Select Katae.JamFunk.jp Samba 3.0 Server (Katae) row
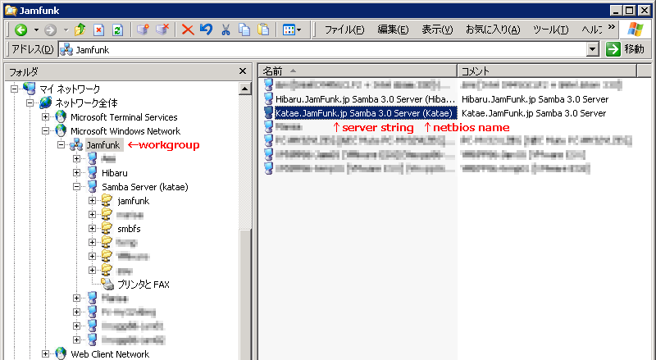Viewport: 656px width, 360px height. pos(364,113)
